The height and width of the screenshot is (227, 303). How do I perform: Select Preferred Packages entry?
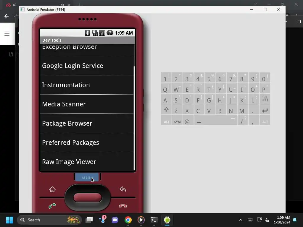tap(87, 142)
